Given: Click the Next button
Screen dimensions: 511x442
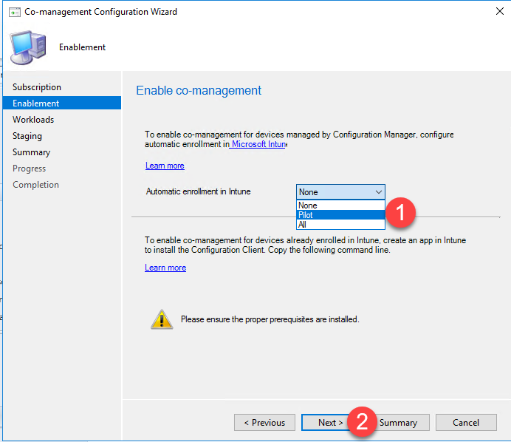Looking at the screenshot, I should (x=327, y=423).
